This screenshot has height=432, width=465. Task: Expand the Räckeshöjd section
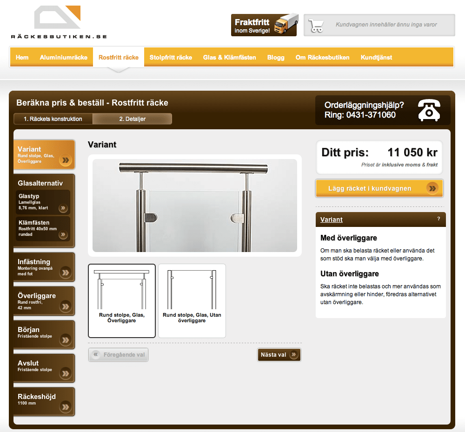pos(44,402)
